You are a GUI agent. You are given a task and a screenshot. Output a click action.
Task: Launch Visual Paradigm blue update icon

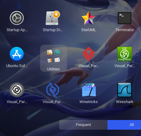click(x=53, y=90)
